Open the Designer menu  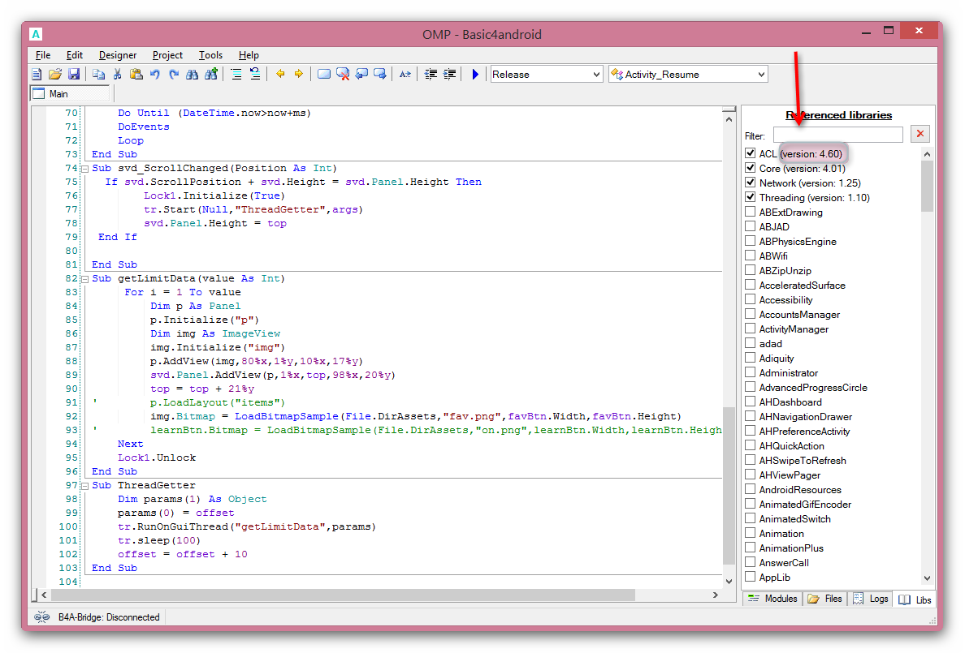coord(118,55)
